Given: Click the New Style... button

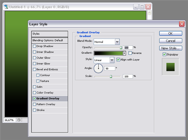Looking at the screenshot, I should [170, 48].
